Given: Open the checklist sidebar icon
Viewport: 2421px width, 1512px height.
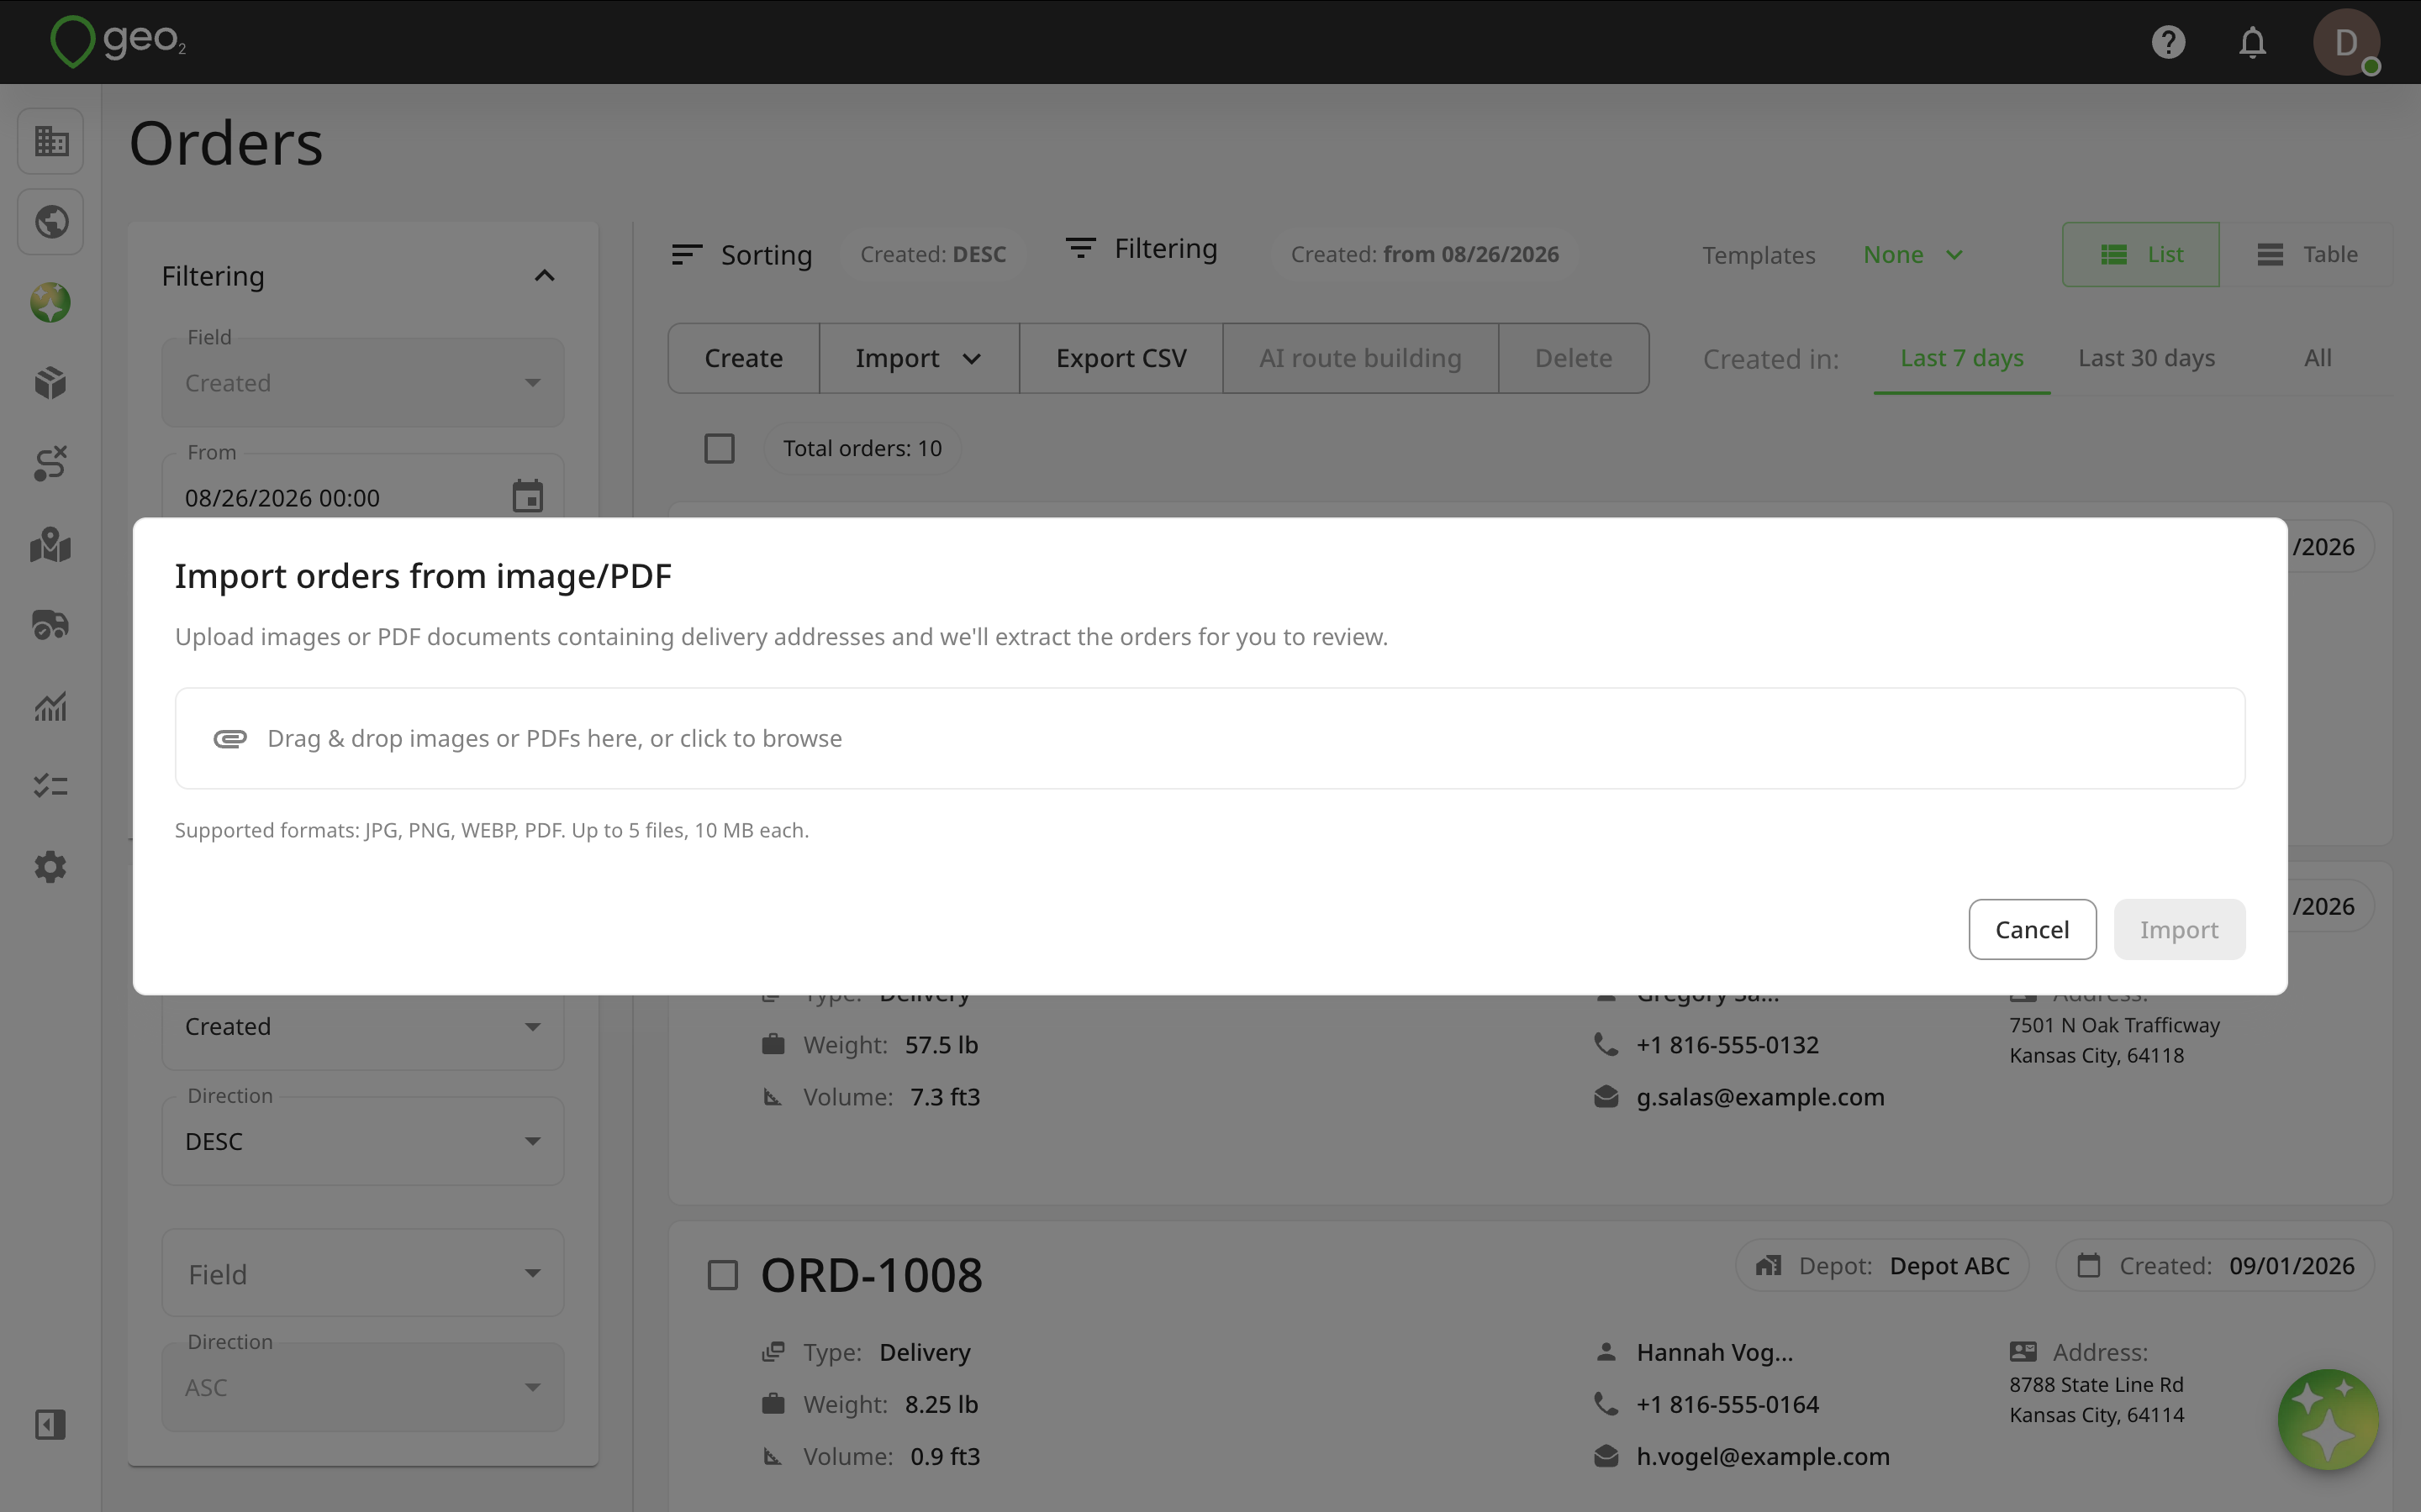Looking at the screenshot, I should point(51,786).
